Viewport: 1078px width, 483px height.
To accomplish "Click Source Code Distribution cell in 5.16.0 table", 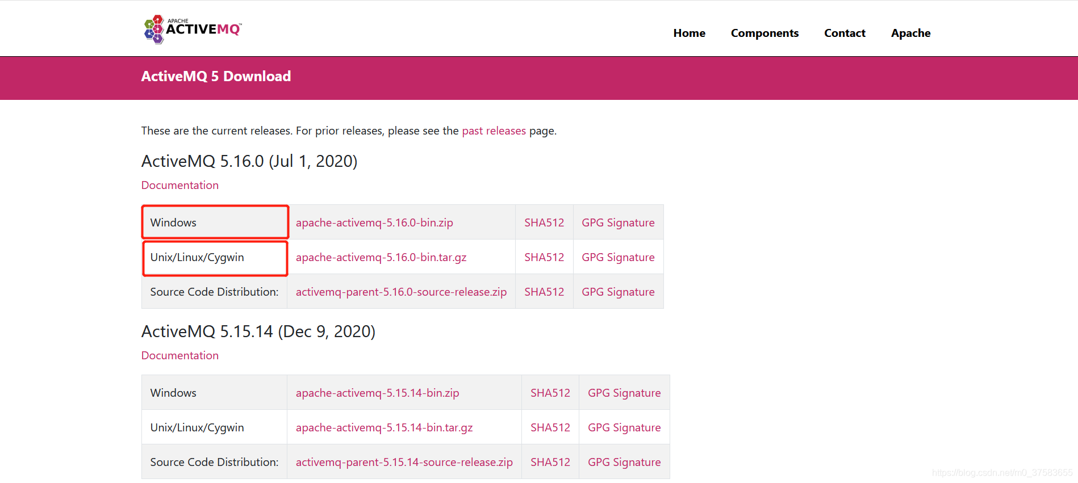I will click(215, 292).
